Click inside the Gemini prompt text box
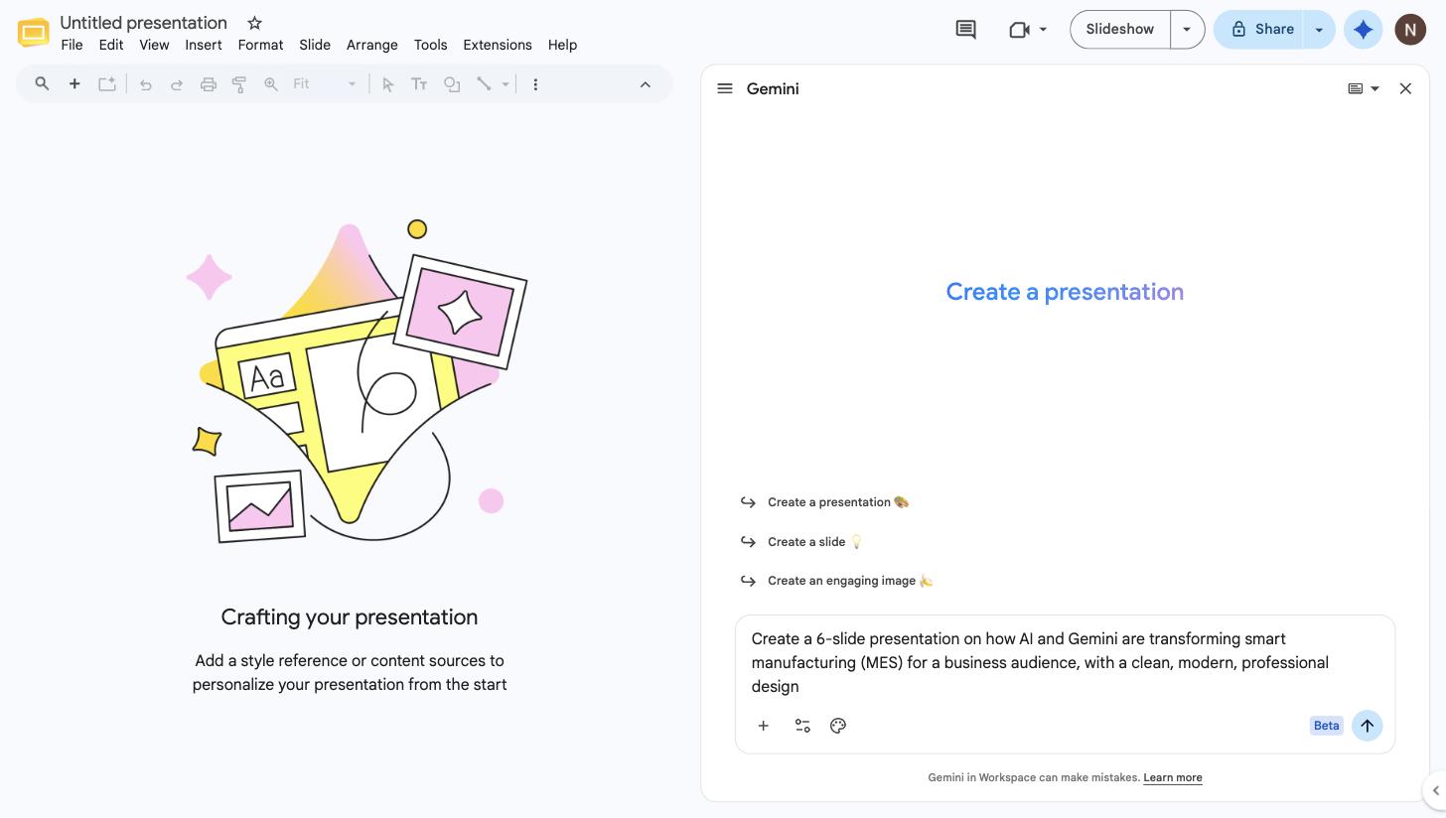Viewport: 1446px width, 818px height. 1065,662
